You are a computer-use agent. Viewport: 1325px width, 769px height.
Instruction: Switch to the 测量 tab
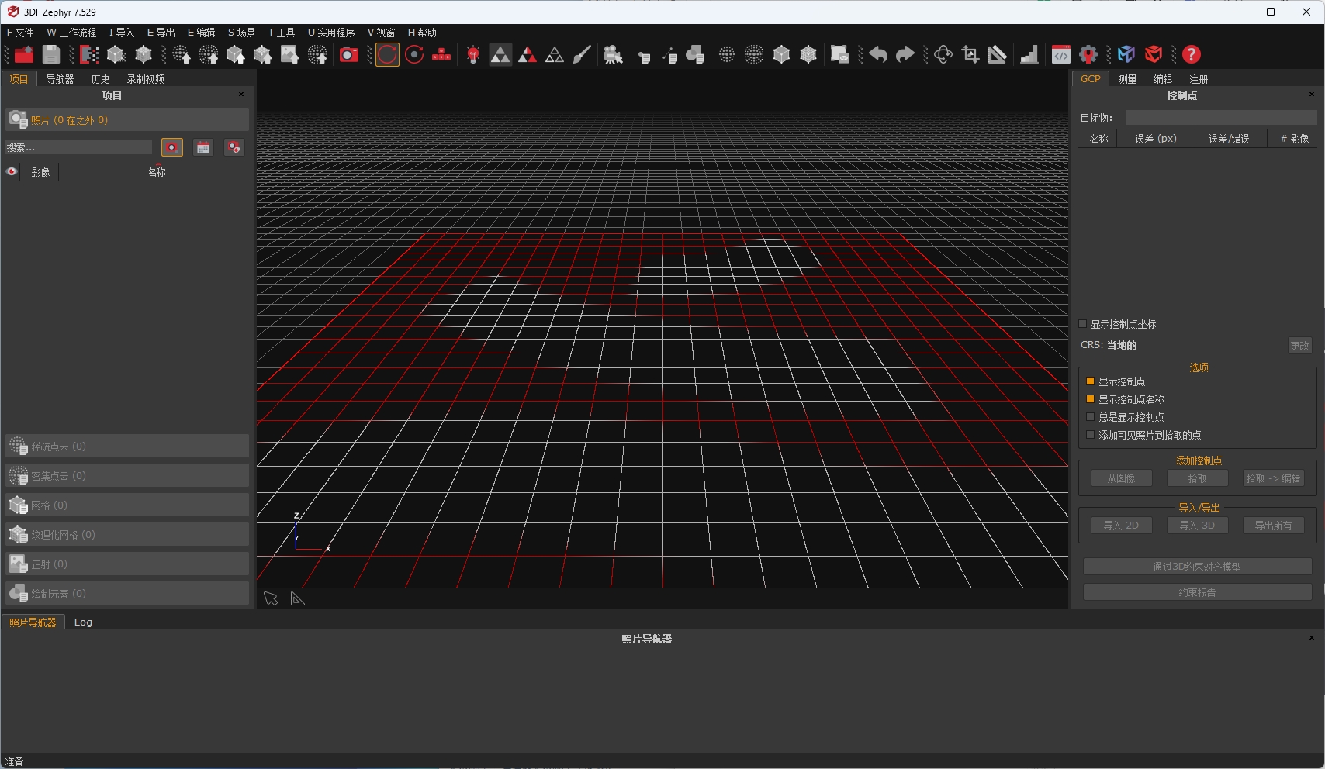1127,79
